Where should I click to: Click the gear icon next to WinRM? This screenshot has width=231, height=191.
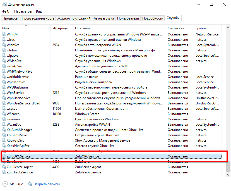(4, 34)
